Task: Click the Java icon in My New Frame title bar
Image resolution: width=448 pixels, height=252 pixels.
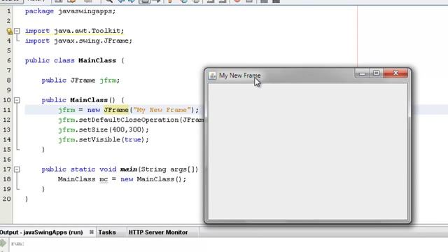Action: click(x=212, y=76)
